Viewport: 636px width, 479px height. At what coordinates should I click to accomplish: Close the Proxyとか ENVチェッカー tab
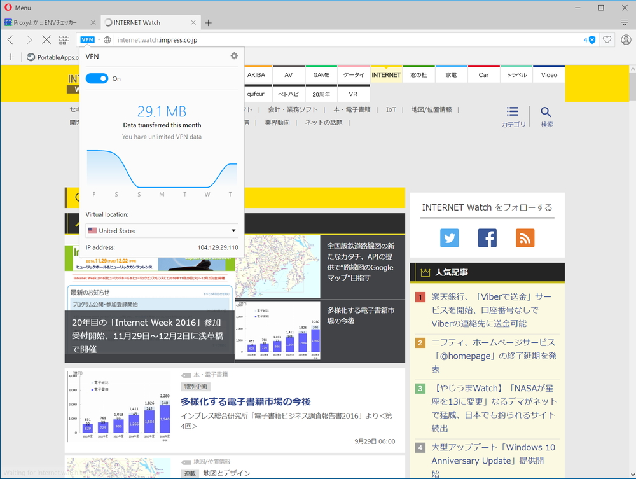click(x=93, y=23)
